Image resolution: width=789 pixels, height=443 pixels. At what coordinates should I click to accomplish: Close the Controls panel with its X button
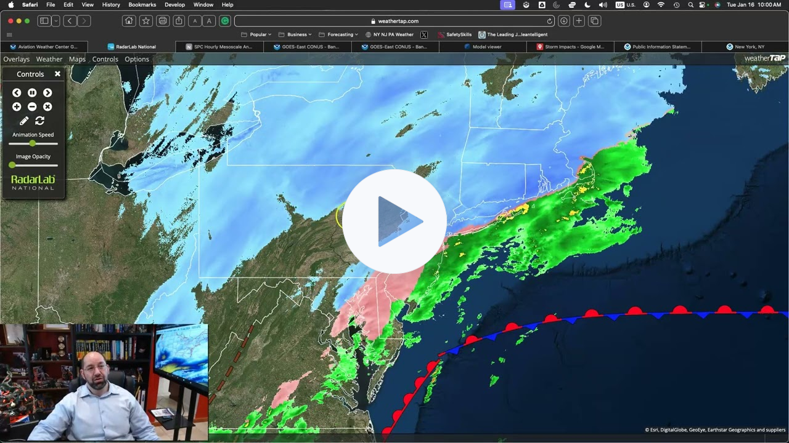(57, 73)
